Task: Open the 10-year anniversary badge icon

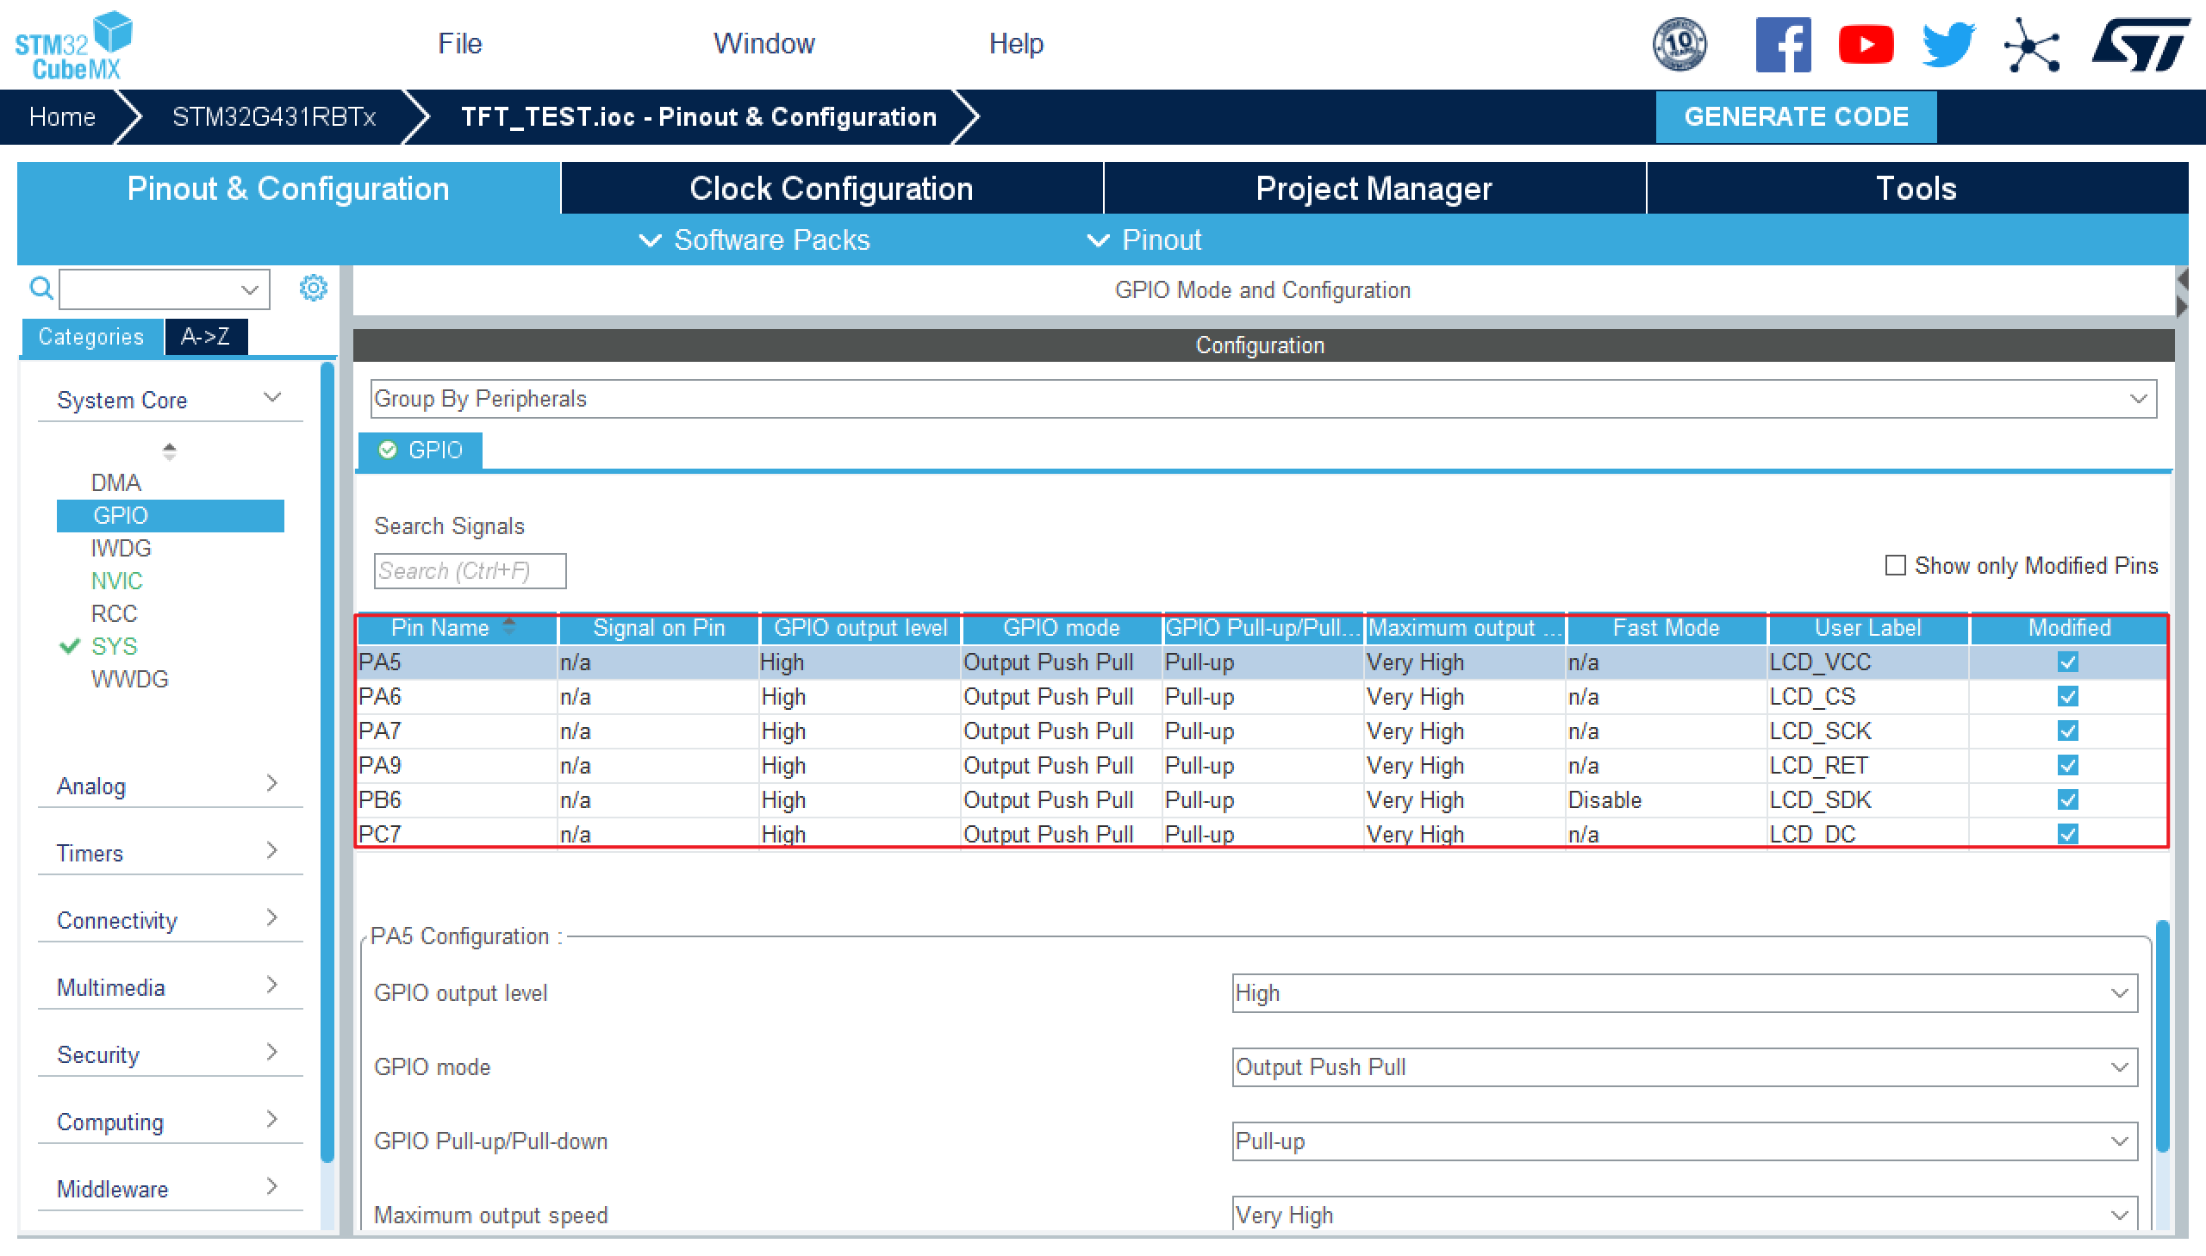Action: click(x=1679, y=44)
